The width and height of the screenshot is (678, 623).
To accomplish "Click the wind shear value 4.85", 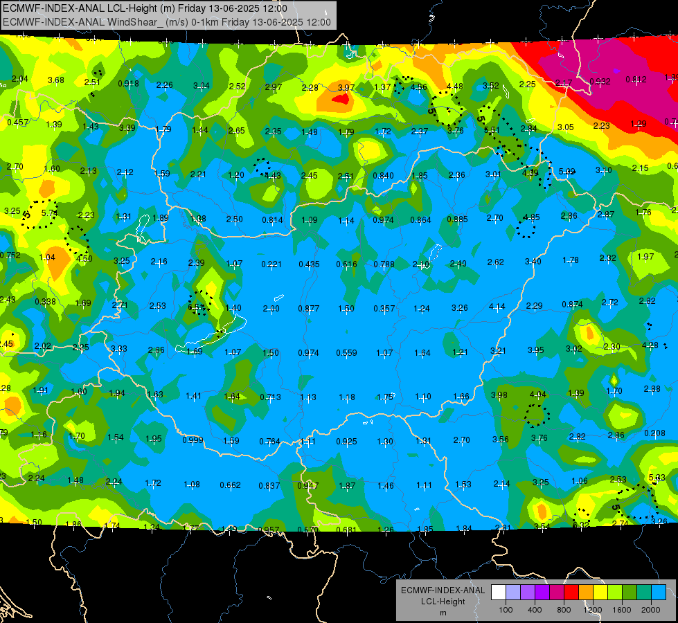I will [531, 217].
